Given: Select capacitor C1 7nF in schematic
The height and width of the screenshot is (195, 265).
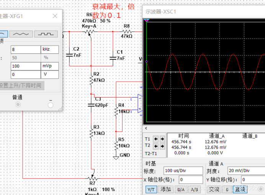Looking at the screenshot, I should pos(113,58).
